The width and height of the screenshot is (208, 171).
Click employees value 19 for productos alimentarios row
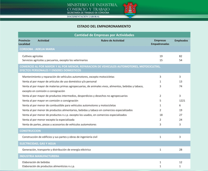(180, 110)
